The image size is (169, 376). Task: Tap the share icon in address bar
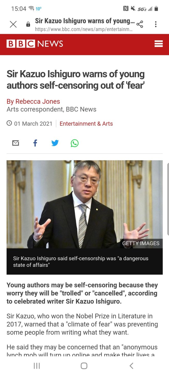click(x=140, y=24)
